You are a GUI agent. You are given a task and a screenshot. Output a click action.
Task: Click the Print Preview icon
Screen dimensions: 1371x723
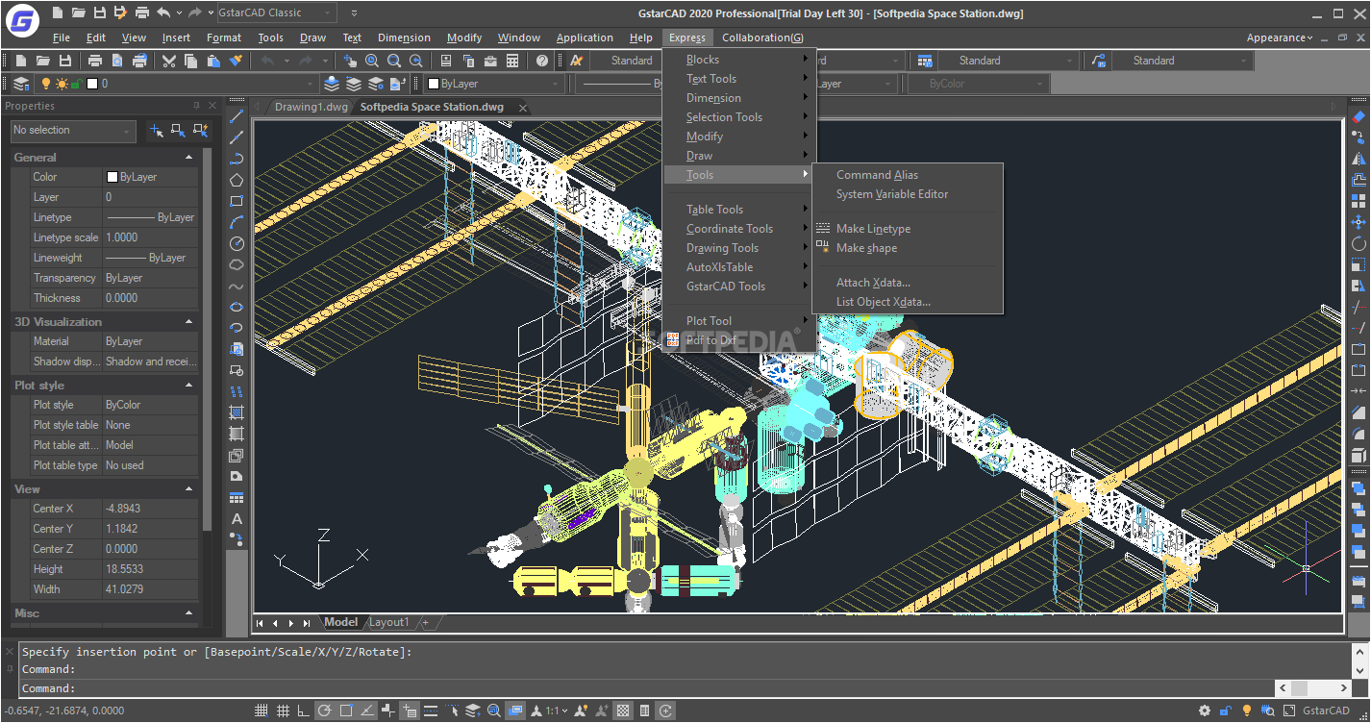point(117,61)
